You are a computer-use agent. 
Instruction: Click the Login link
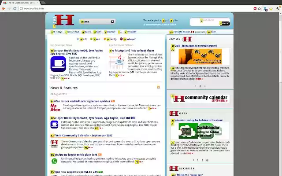tap(165, 20)
